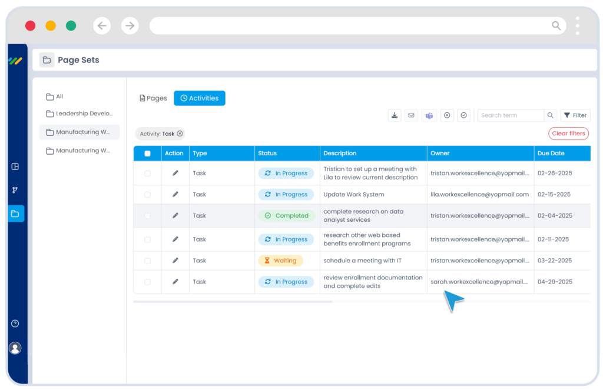Click the download export icon
Viewport: 603px width, 390px height.
(x=395, y=115)
